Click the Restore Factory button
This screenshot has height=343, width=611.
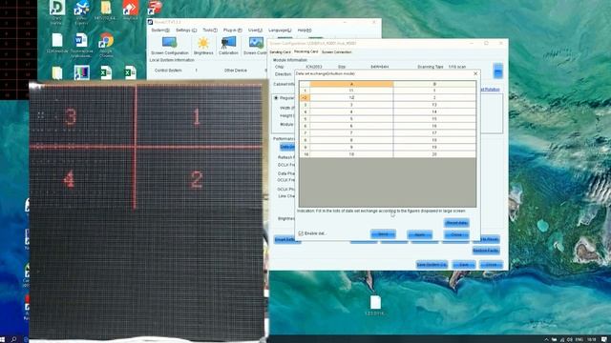(x=486, y=251)
